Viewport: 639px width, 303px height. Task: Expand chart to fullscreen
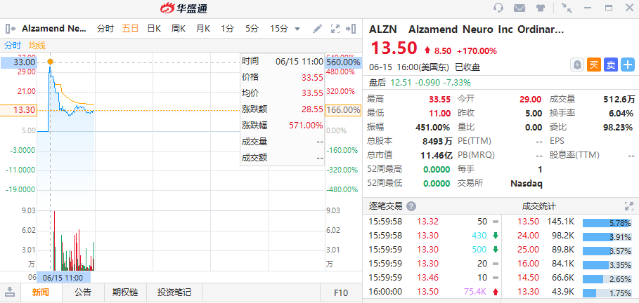pyautogui.click(x=335, y=29)
